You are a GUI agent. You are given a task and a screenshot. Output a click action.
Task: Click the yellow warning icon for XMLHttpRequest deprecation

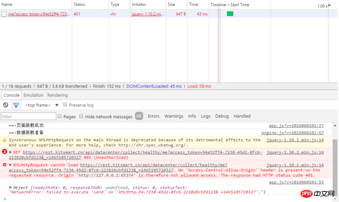coord(5,140)
